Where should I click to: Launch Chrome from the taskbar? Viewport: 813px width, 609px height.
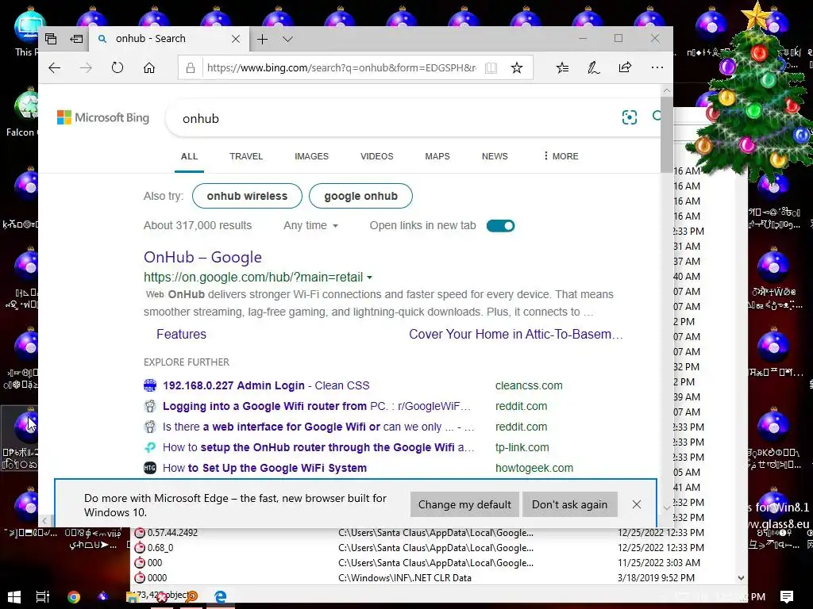(x=74, y=597)
